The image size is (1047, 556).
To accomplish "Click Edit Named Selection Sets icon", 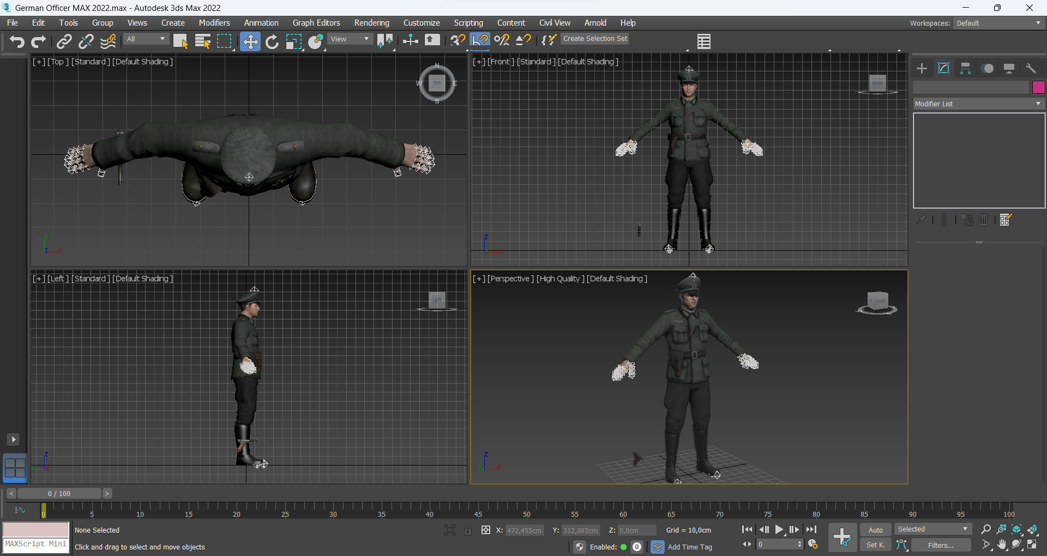I will pyautogui.click(x=549, y=41).
